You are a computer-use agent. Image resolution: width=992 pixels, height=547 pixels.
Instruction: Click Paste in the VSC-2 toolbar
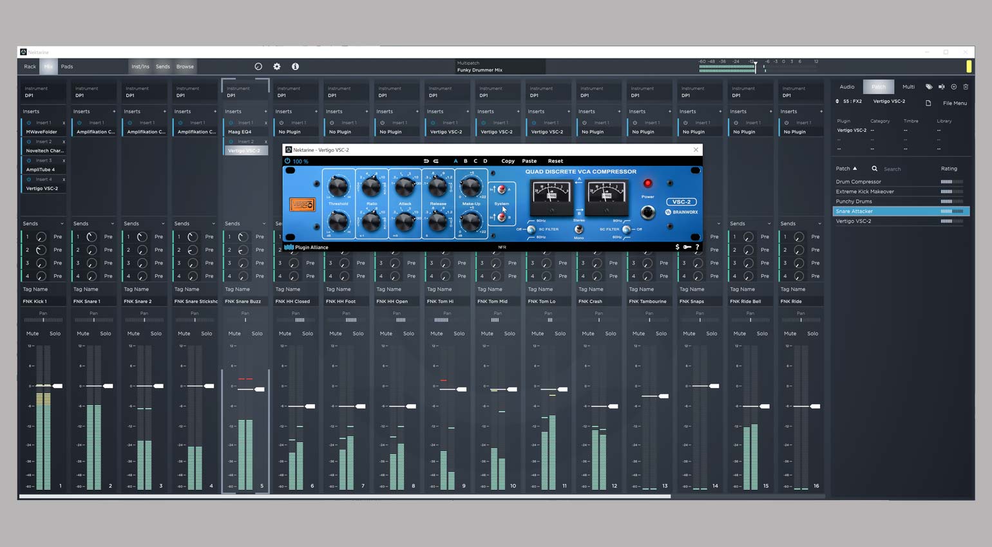tap(529, 161)
